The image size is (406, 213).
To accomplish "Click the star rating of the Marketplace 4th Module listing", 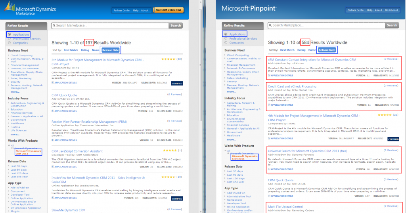I will (168, 59).
